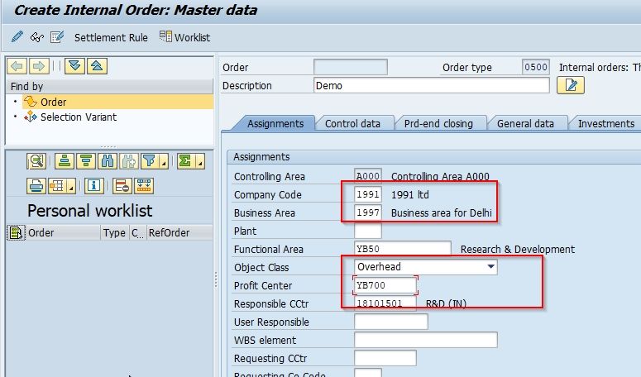Screen dimensions: 641x377
Task: Click the layout grid icon
Action: (57, 186)
